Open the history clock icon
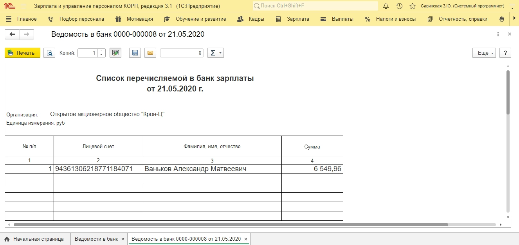Screen dimensions: 519x245 [399, 6]
